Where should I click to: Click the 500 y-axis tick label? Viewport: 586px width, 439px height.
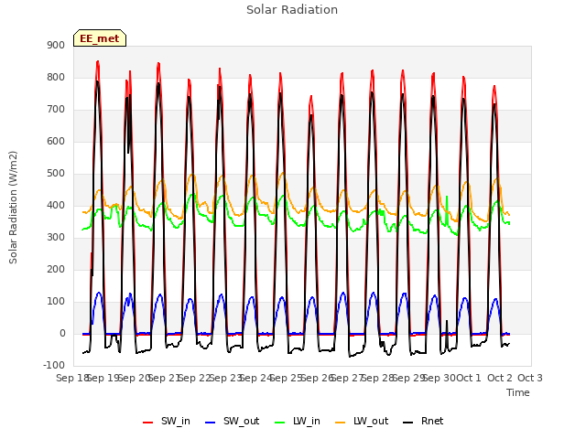(56, 174)
